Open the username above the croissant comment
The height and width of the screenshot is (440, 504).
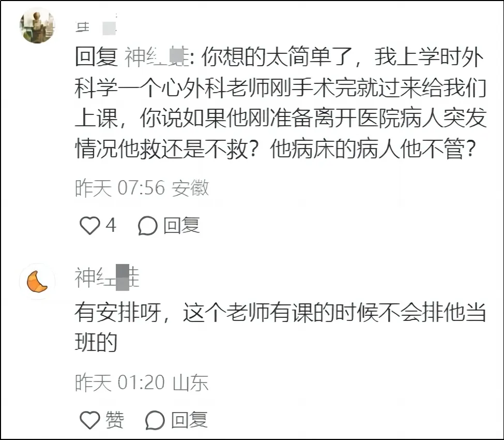coord(107,278)
